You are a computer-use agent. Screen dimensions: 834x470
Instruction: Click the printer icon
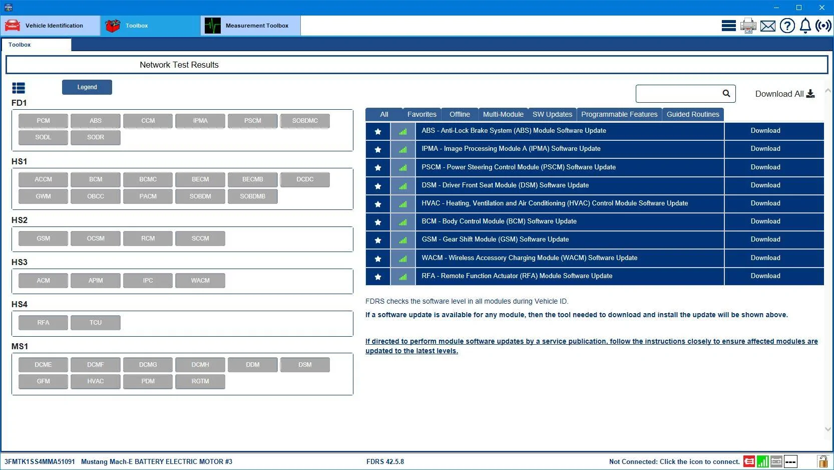coord(748,26)
